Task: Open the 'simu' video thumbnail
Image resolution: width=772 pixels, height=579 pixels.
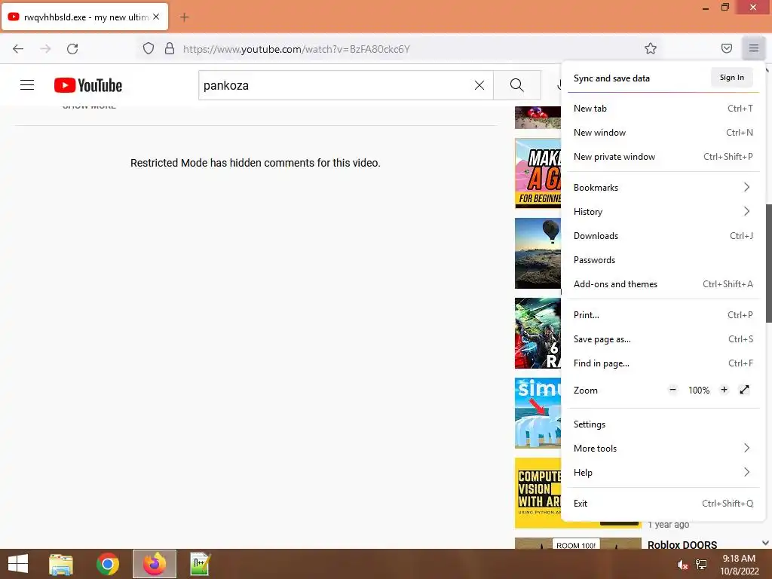Action: (538, 412)
